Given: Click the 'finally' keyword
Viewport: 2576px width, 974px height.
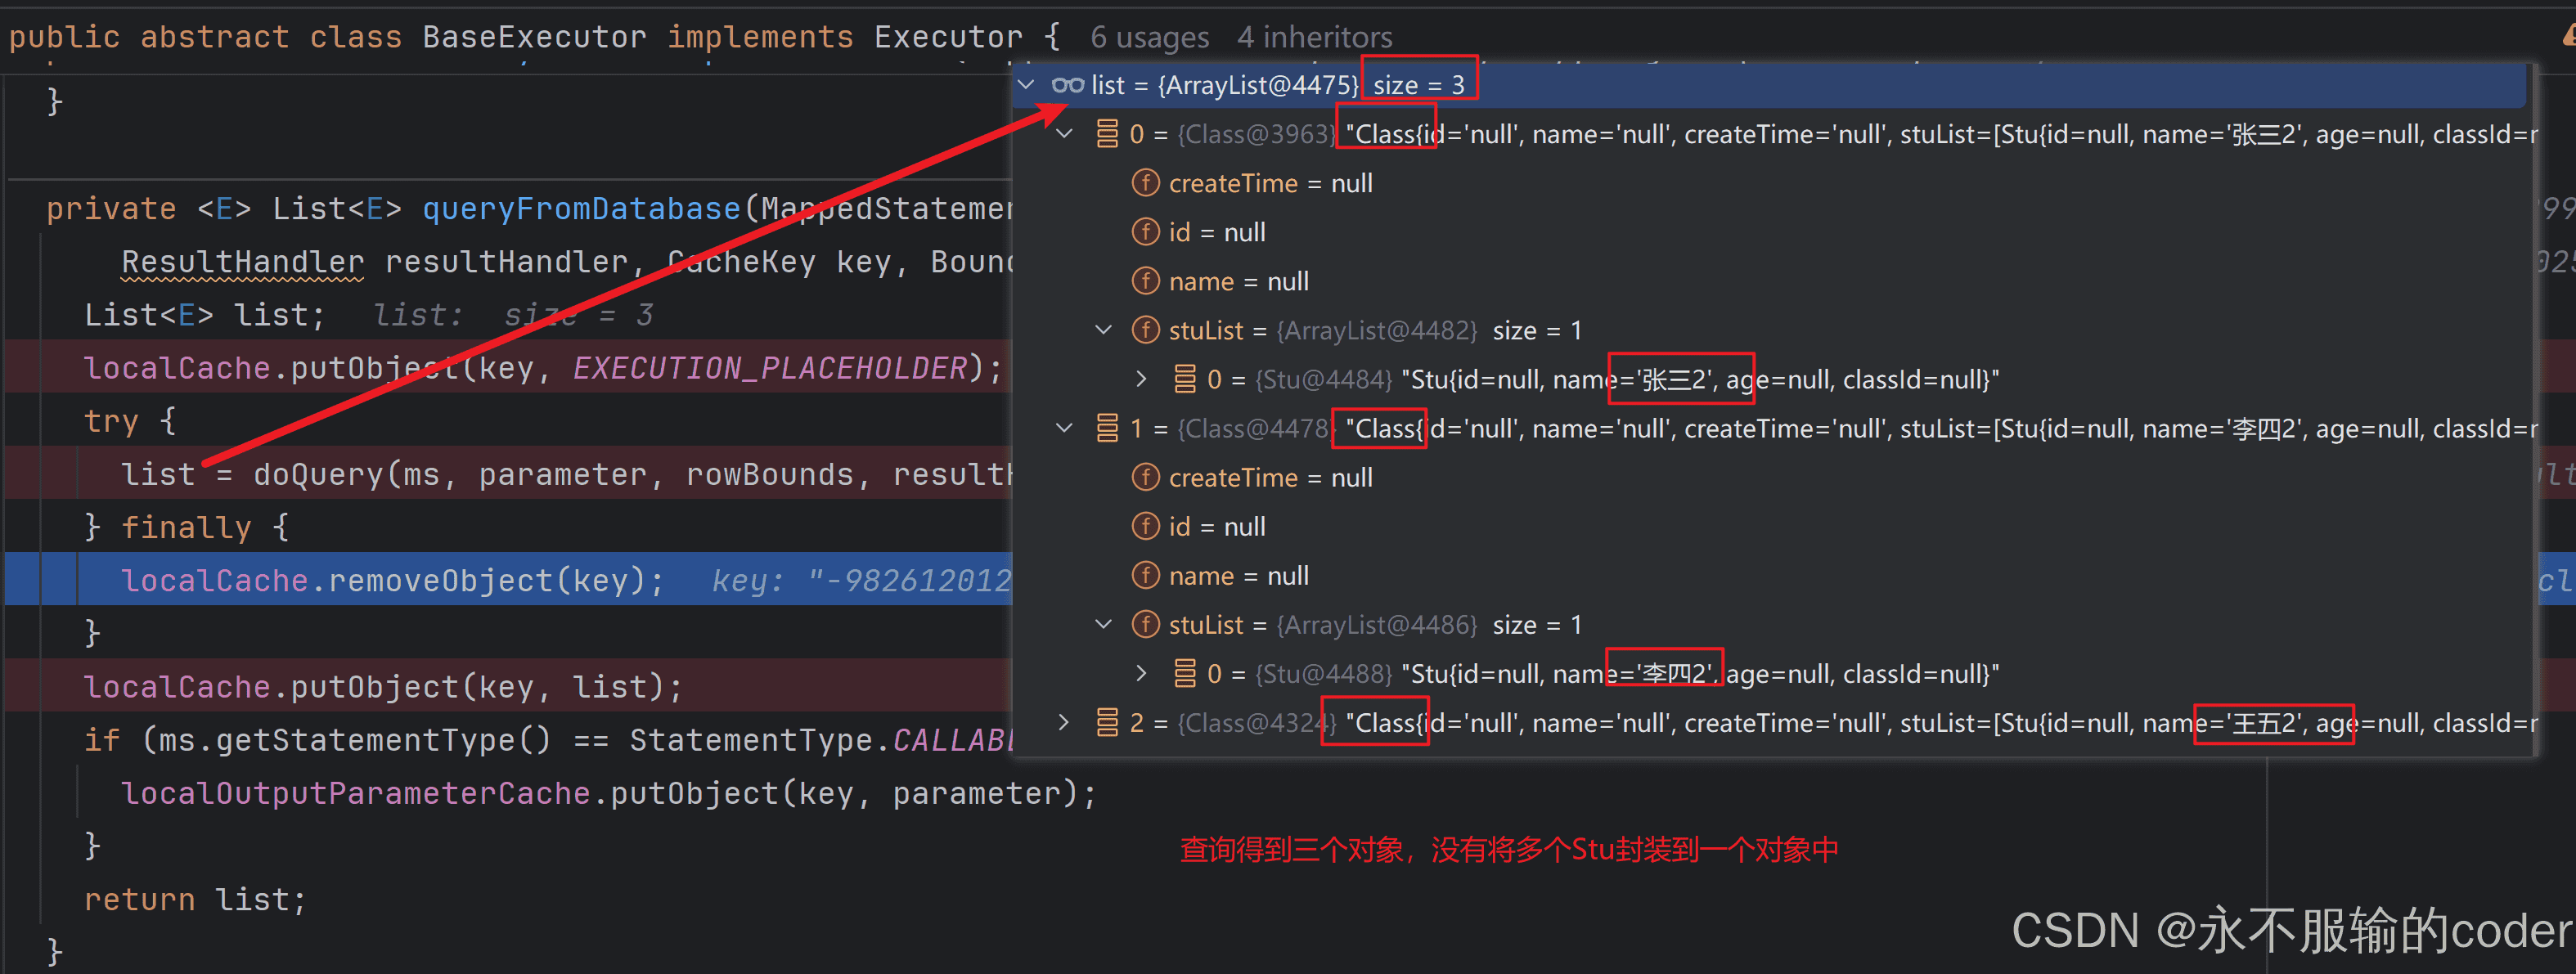Looking at the screenshot, I should click(186, 527).
